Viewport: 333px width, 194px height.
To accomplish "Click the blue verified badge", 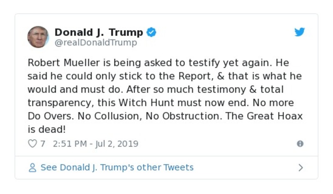I will click(x=152, y=32).
